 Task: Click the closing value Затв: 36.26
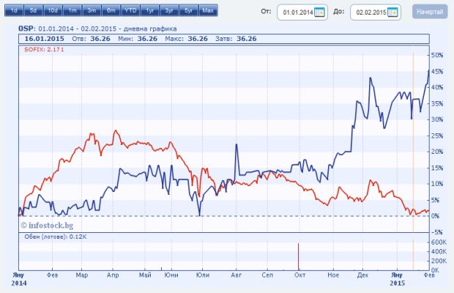click(x=236, y=39)
